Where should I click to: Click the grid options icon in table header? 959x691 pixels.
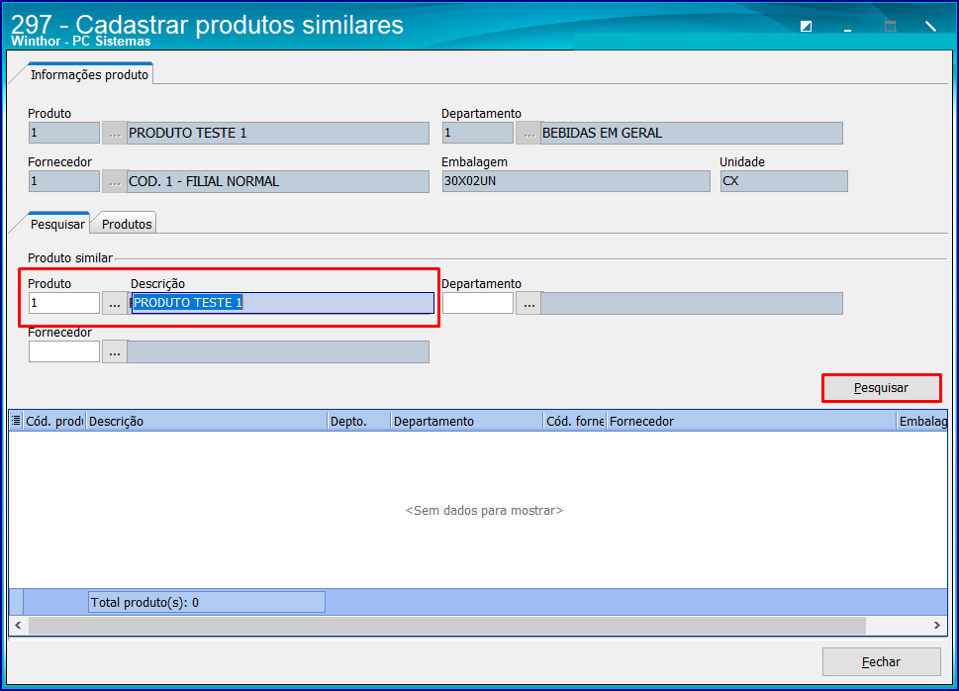16,421
